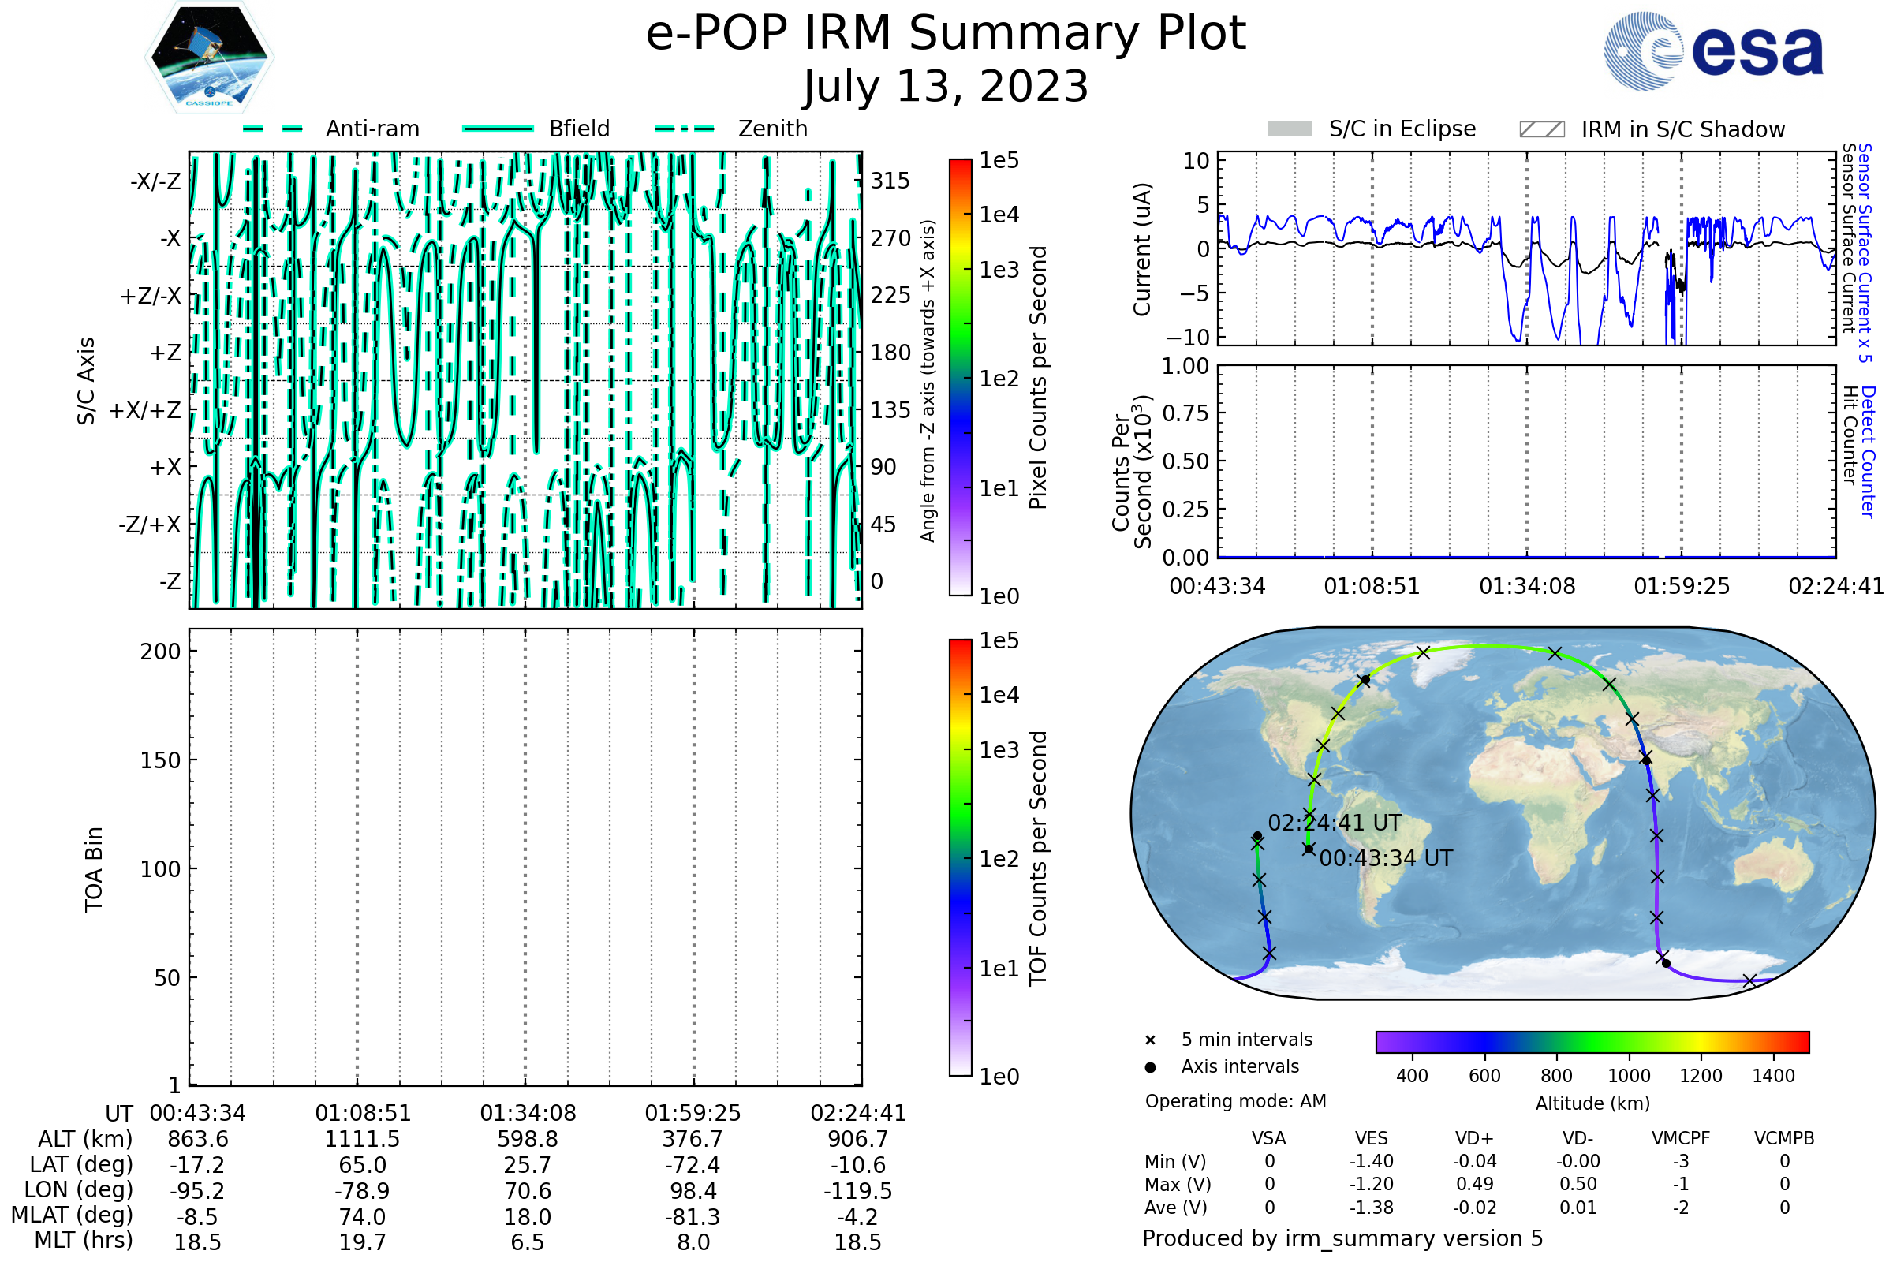The image size is (1893, 1262).
Task: Click the ESA logo
Action: click(x=1714, y=50)
